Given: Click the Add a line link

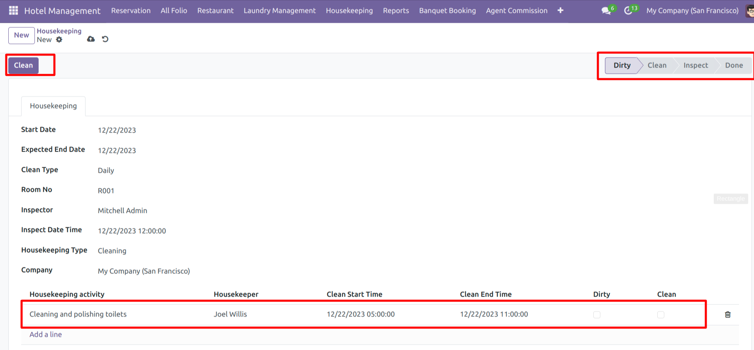Looking at the screenshot, I should (46, 334).
